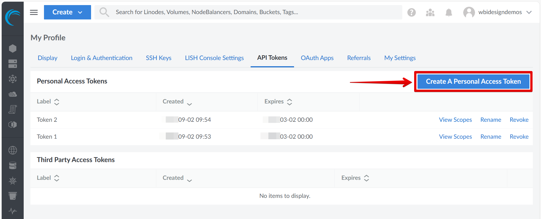Open Volumes from the server-stack sidebar icon

coord(13,64)
